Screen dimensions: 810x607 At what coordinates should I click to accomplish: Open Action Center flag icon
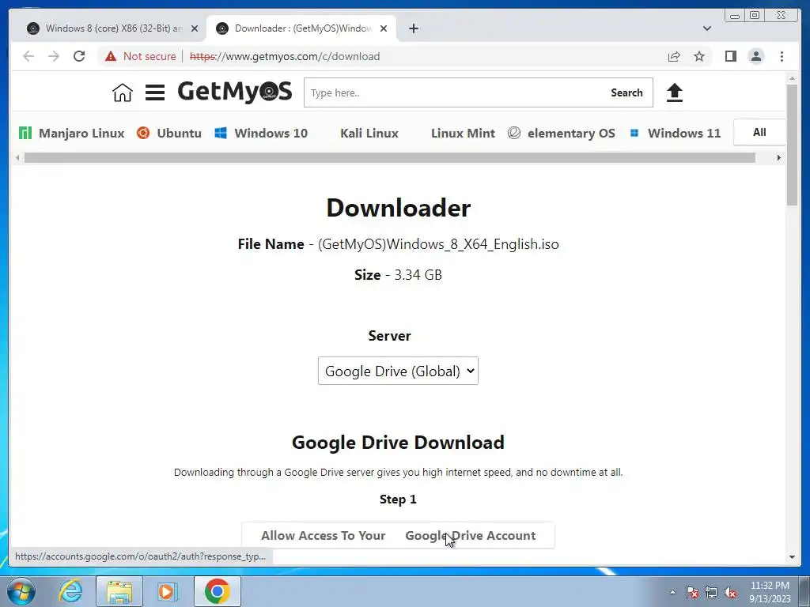[x=692, y=592]
